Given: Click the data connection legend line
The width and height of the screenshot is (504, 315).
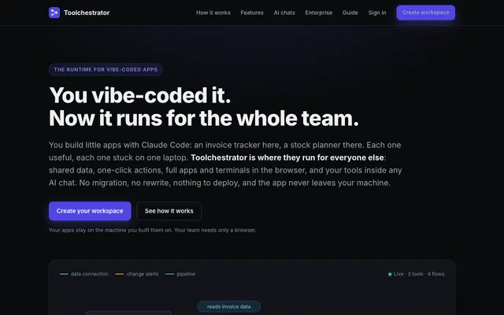Looking at the screenshot, I should coord(64,274).
